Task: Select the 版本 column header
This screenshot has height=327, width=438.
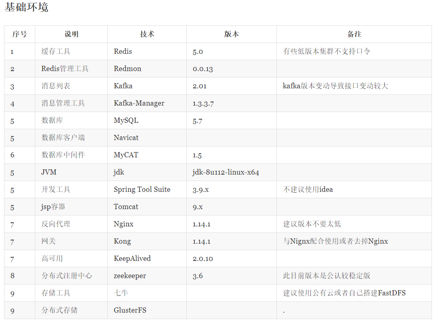Action: point(232,34)
